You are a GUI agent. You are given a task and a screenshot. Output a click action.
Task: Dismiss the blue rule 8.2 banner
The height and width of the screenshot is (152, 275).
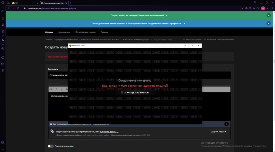tap(268, 23)
